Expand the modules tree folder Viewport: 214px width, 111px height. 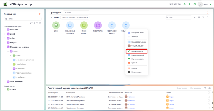[5, 30]
